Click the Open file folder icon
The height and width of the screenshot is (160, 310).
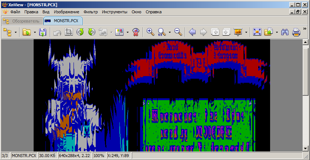(27, 32)
